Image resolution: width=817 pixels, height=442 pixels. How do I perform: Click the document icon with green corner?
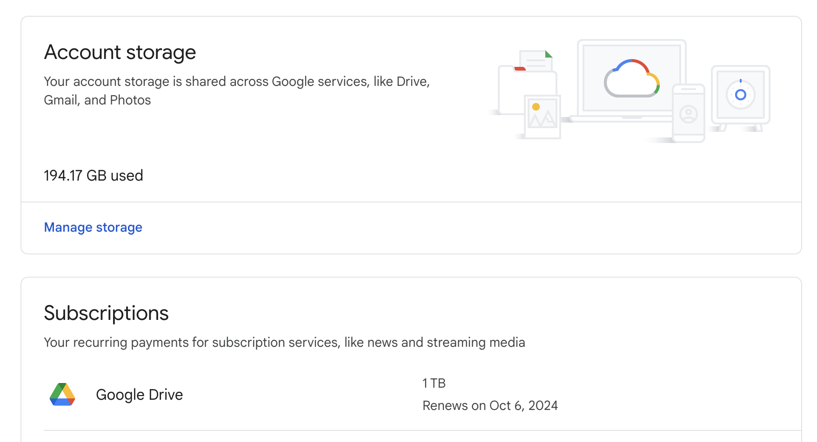pos(536,60)
